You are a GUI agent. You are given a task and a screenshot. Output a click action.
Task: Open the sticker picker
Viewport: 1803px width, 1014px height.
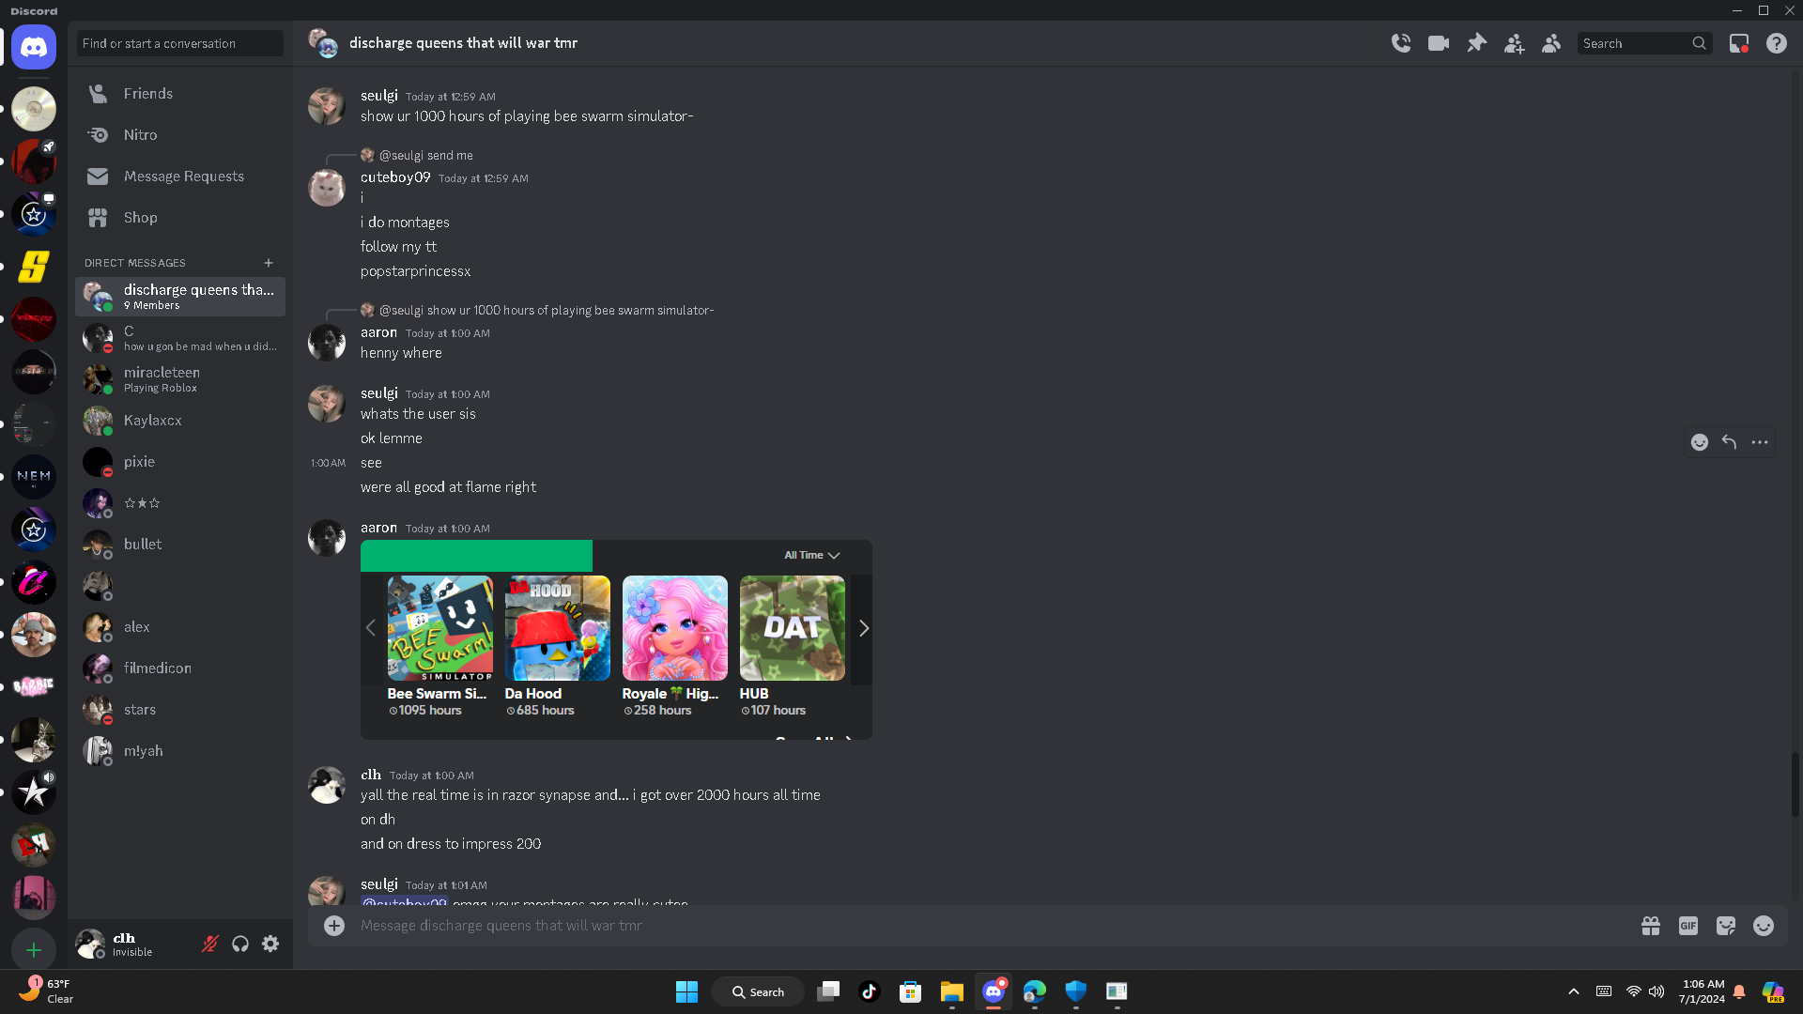1726,926
